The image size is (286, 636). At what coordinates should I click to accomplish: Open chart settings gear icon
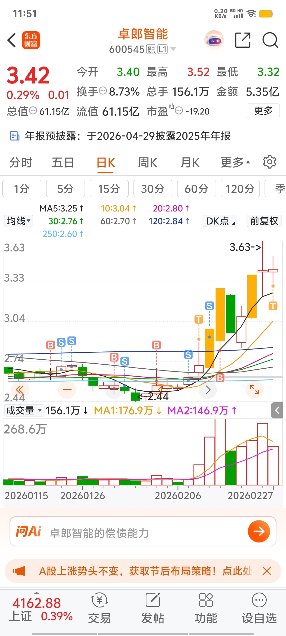click(270, 162)
